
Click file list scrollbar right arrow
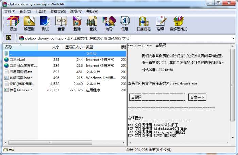tap(123, 142)
